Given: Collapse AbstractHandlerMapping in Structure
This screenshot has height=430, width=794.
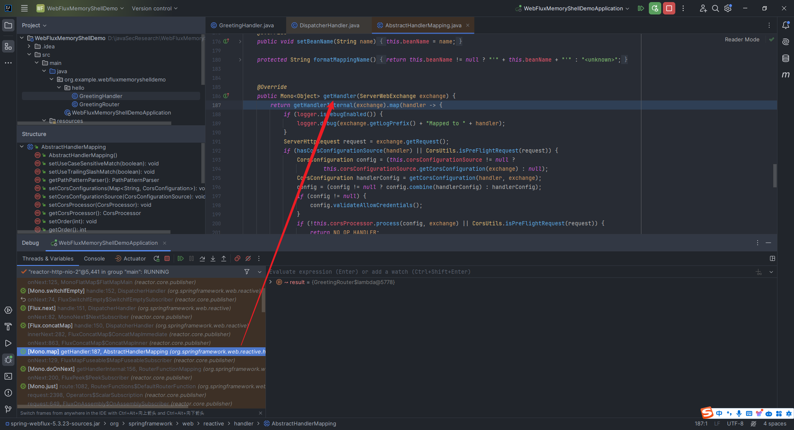Looking at the screenshot, I should pos(22,147).
